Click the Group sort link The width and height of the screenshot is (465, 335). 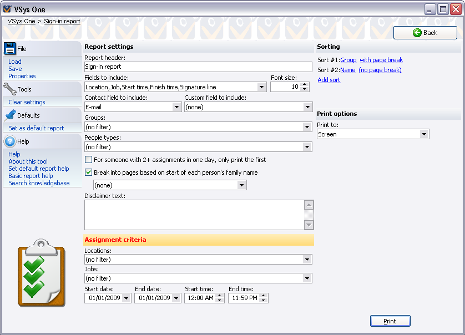[348, 60]
